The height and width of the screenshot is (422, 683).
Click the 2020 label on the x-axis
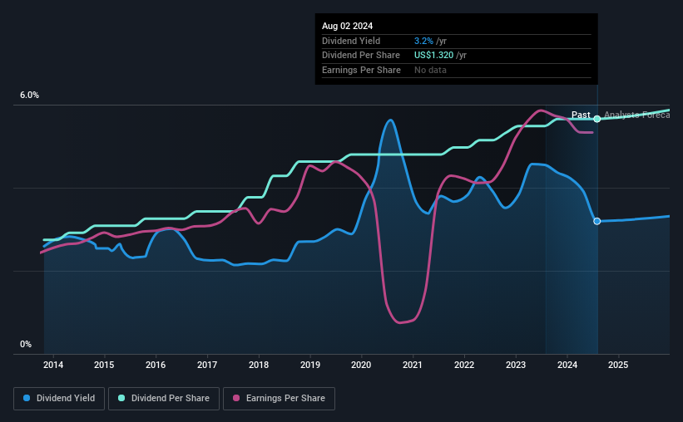tap(361, 365)
